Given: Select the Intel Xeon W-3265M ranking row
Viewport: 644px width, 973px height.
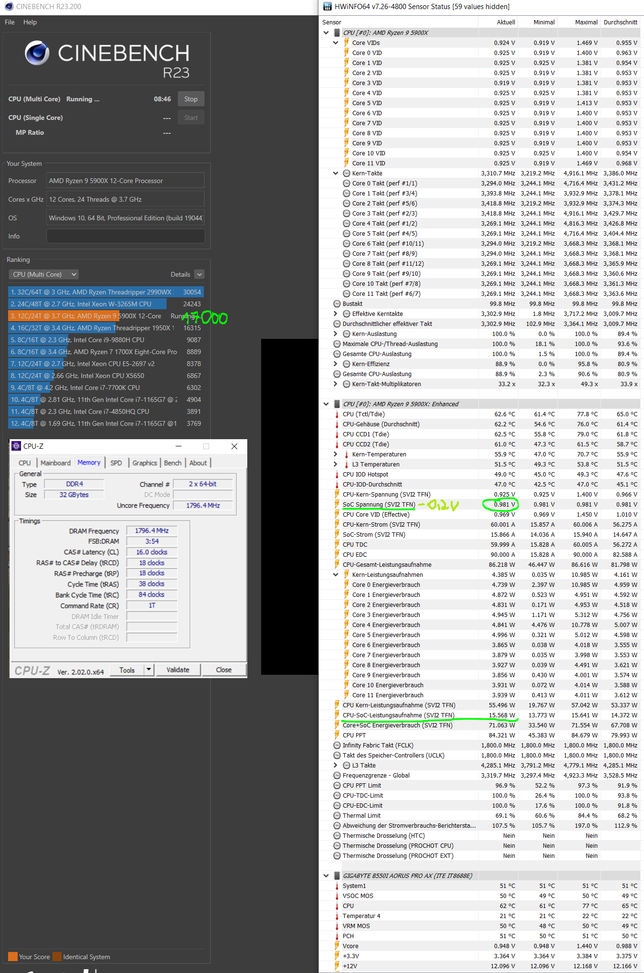Looking at the screenshot, I should [106, 304].
